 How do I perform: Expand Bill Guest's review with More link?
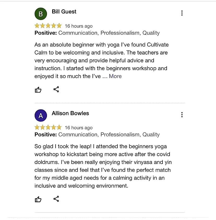pyautogui.click(x=115, y=76)
